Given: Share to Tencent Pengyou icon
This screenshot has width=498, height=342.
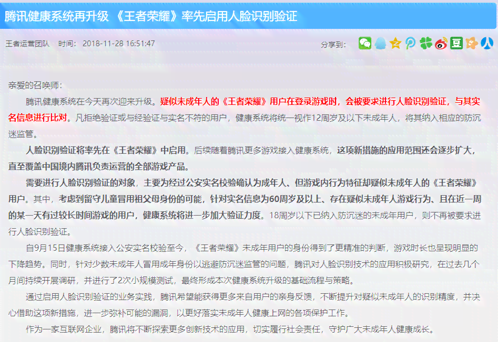Looking at the screenshot, I should (411, 43).
